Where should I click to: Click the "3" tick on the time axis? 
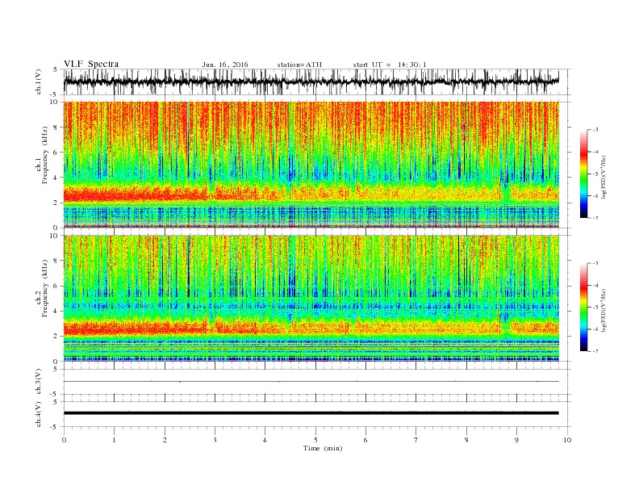tap(215, 440)
